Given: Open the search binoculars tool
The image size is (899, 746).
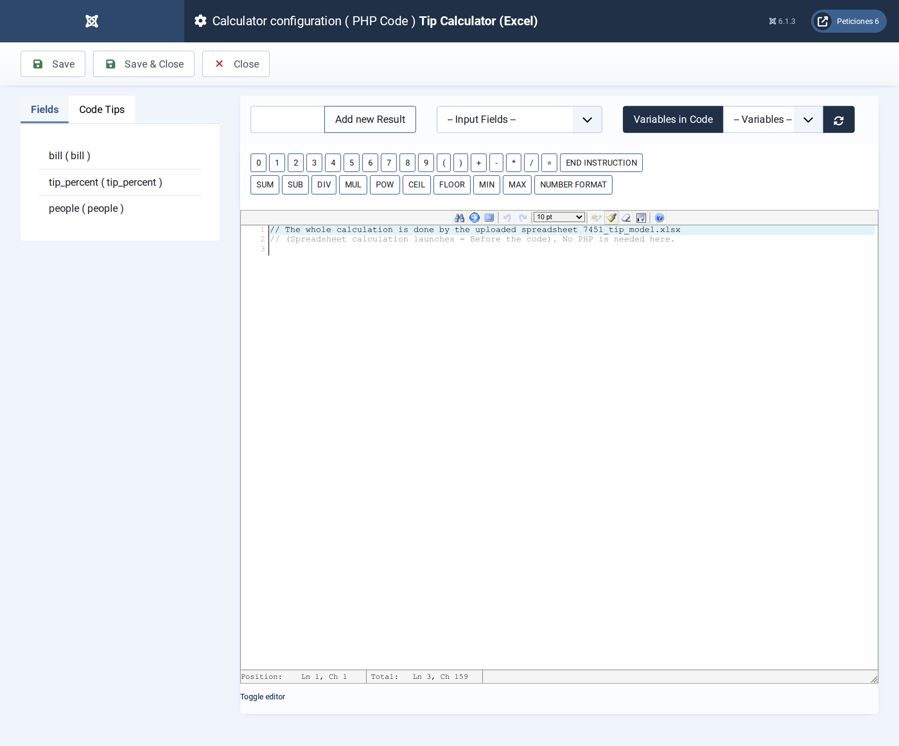Looking at the screenshot, I should (x=459, y=217).
